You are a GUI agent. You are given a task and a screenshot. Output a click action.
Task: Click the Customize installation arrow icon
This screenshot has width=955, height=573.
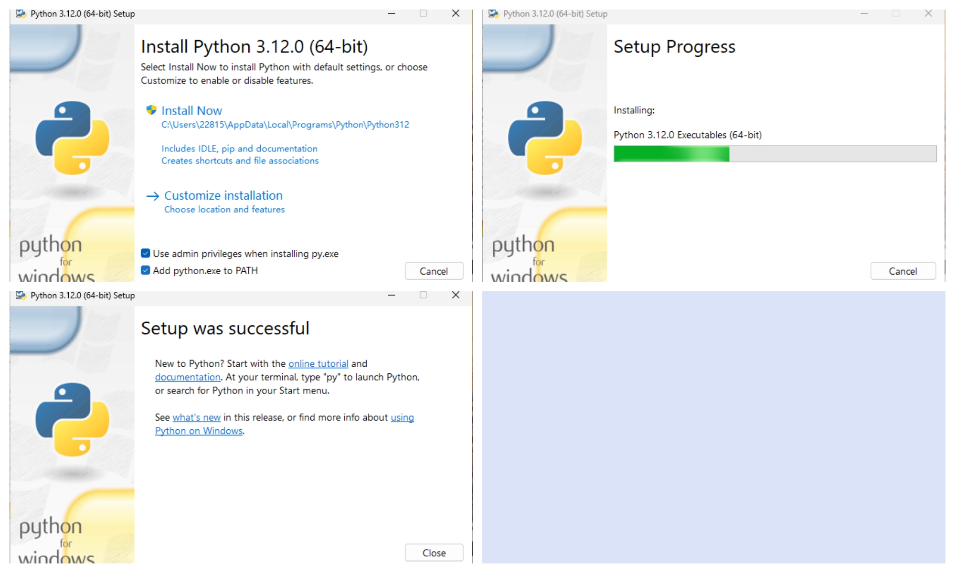tap(152, 196)
